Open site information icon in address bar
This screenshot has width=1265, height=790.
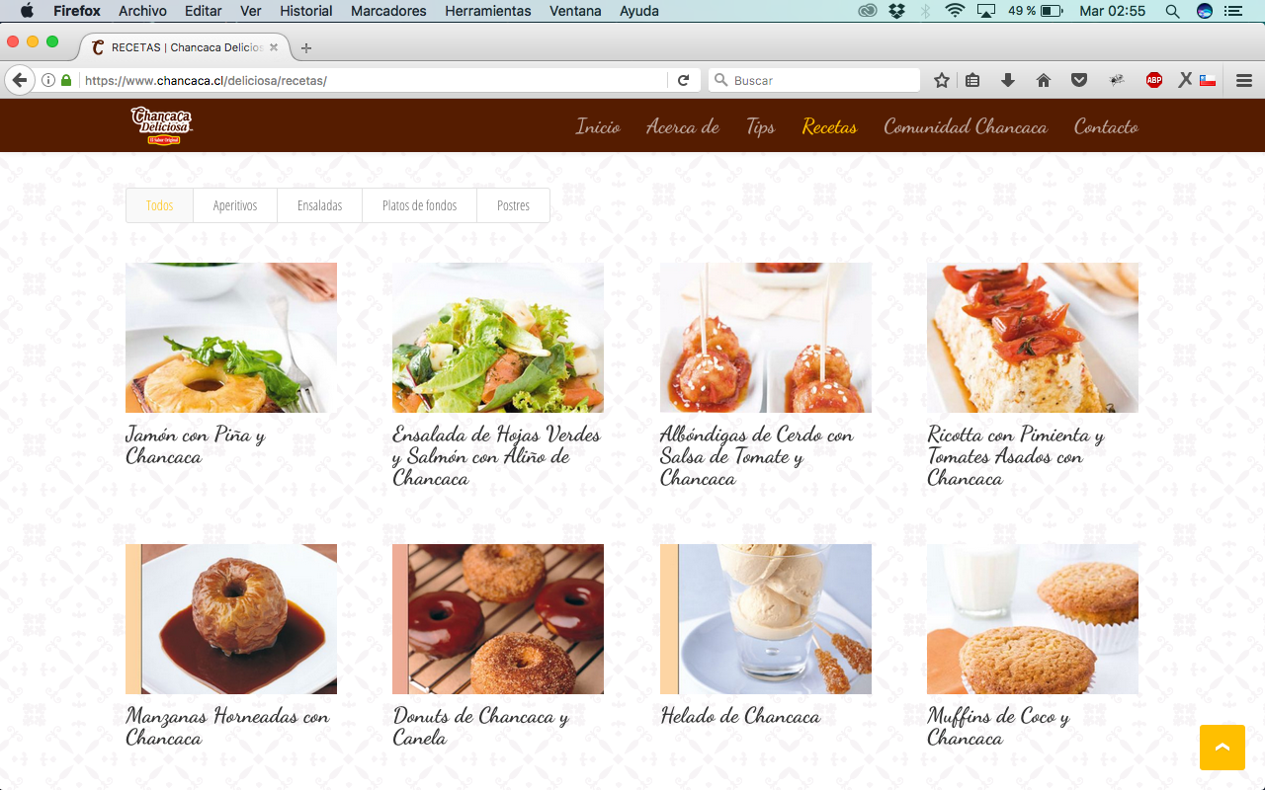(x=48, y=80)
